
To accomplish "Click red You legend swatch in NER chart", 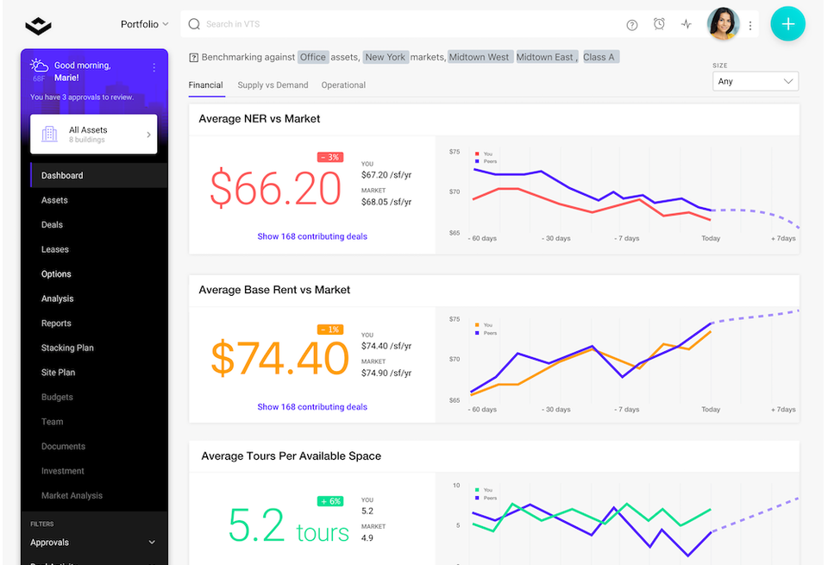I will tap(477, 154).
